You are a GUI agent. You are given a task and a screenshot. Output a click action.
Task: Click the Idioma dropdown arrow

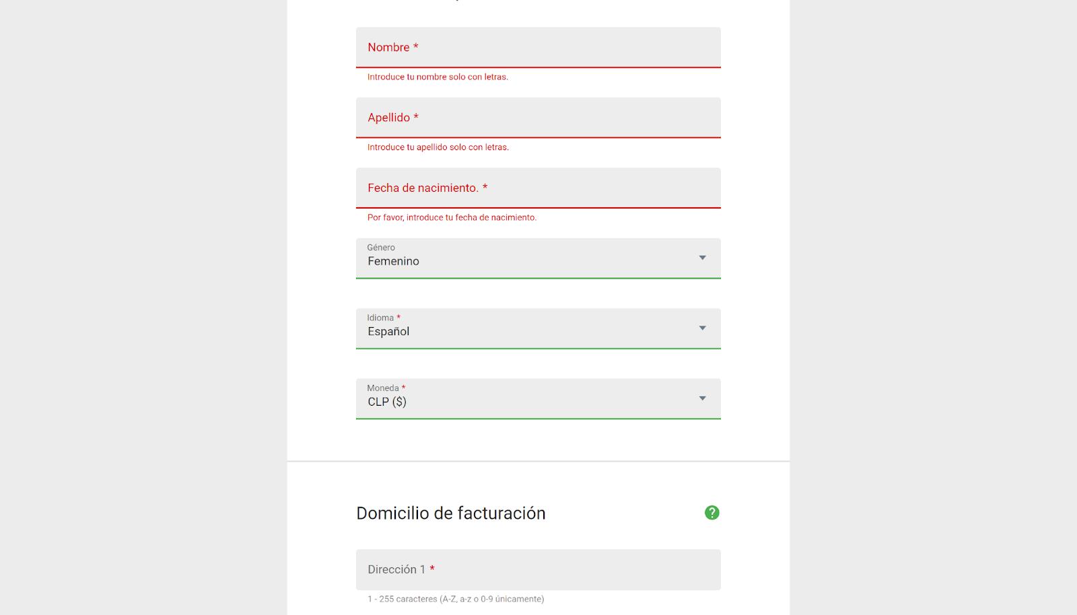(702, 328)
